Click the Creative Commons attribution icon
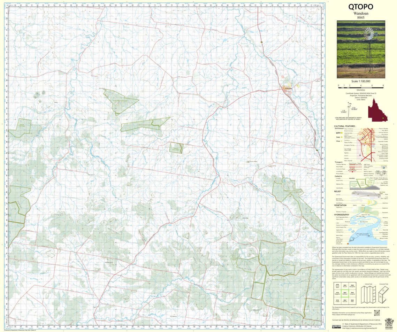The width and height of the screenshot is (397, 332). pyautogui.click(x=337, y=326)
